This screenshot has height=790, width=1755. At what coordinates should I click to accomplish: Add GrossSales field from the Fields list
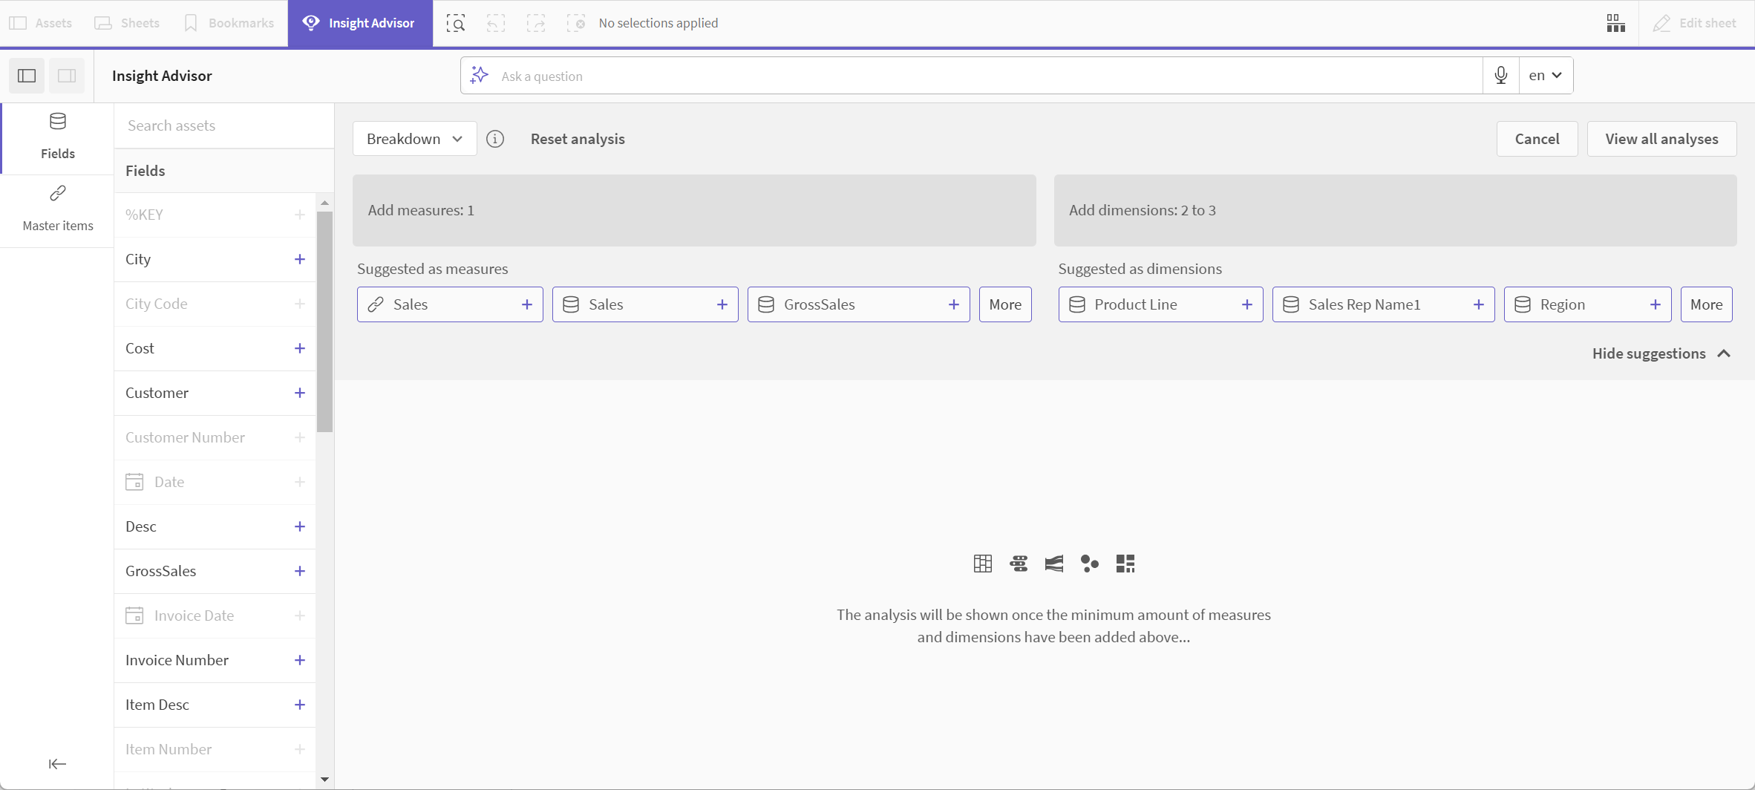click(x=300, y=571)
